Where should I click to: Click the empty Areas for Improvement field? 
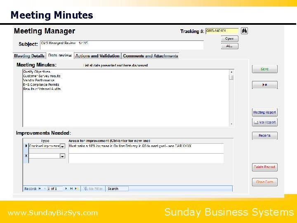point(146,158)
